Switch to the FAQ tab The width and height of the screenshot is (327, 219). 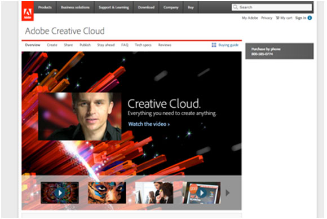pos(125,45)
